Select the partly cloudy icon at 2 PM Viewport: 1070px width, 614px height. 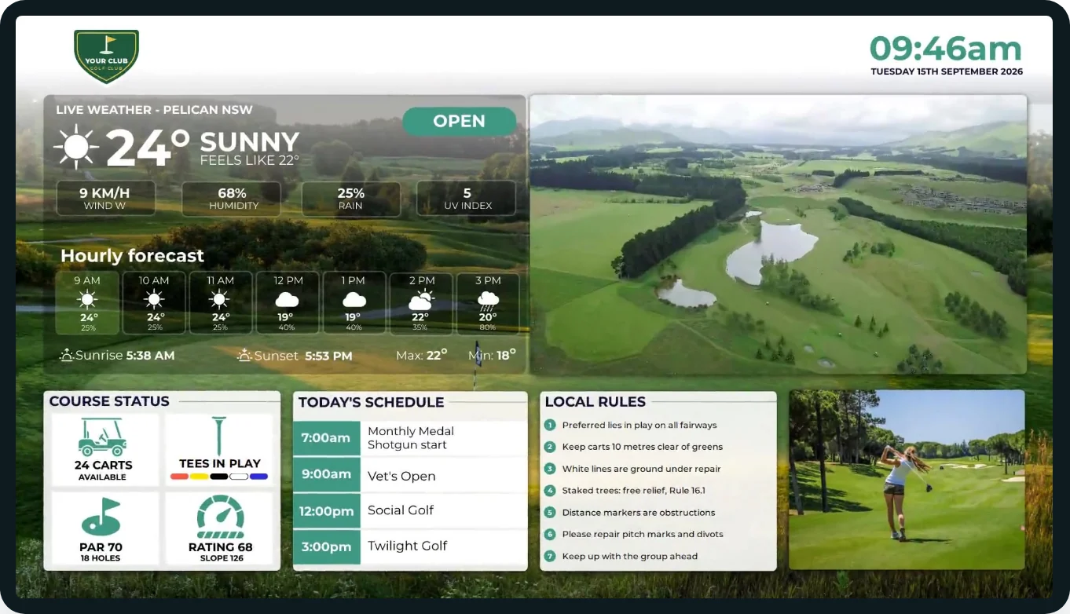(x=421, y=299)
